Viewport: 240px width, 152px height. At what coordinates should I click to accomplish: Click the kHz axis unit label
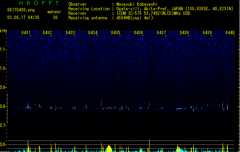pos(3,31)
